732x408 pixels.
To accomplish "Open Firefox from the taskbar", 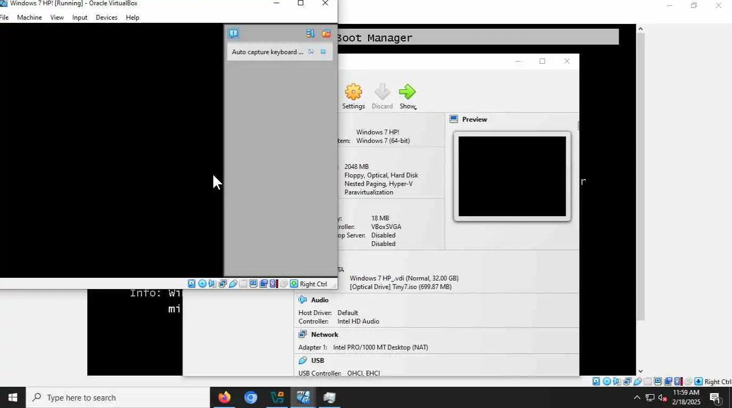I will 224,397.
